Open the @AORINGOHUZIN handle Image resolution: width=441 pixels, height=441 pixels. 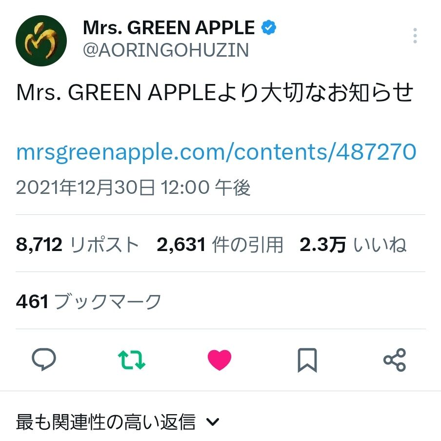166,50
